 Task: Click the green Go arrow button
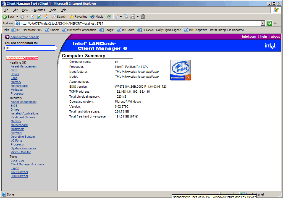point(270,23)
